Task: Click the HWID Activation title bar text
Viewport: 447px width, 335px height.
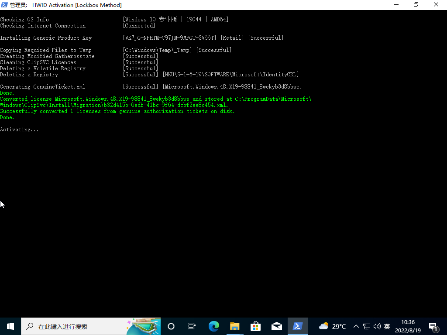Action: point(65,5)
